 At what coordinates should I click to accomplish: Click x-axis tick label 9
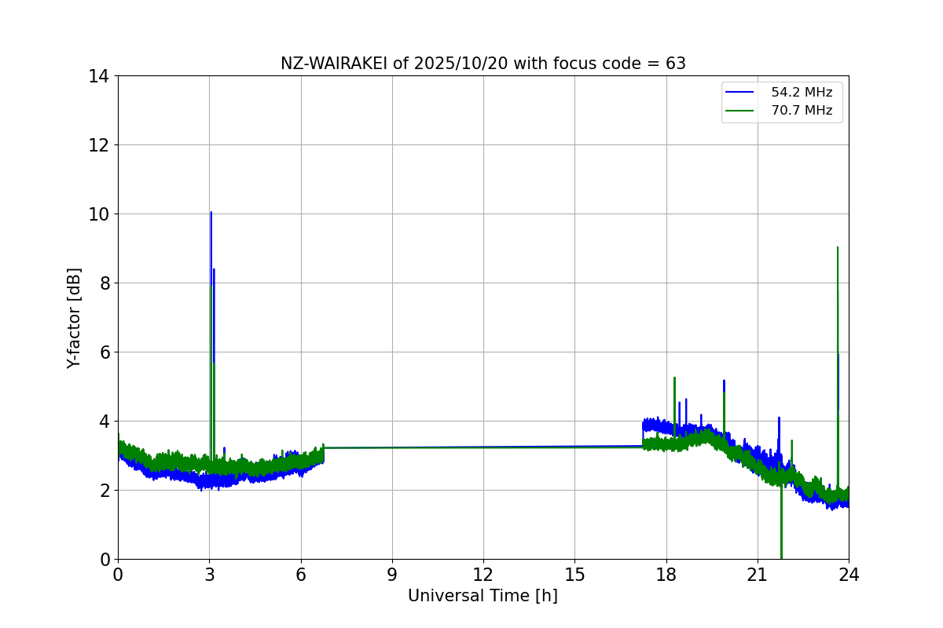[392, 575]
